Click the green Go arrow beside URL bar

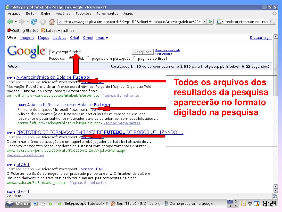pyautogui.click(x=210, y=22)
